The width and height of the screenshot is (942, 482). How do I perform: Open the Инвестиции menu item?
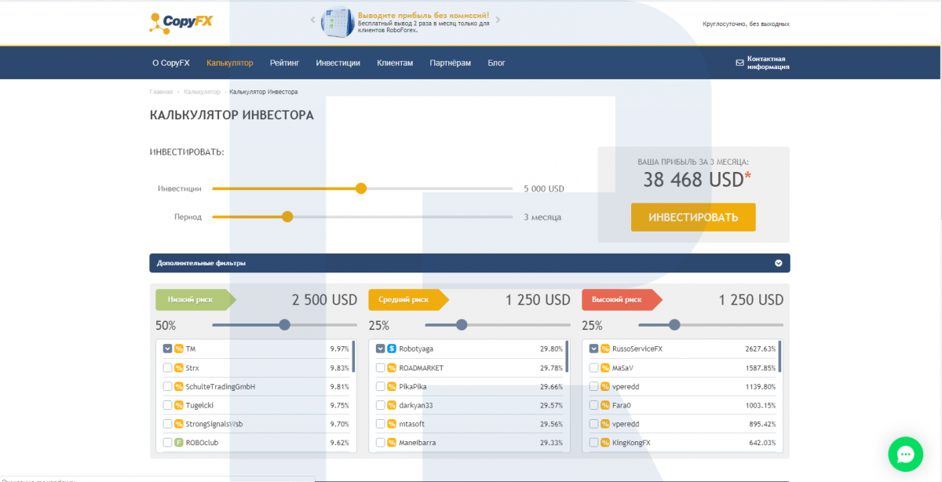pos(338,63)
